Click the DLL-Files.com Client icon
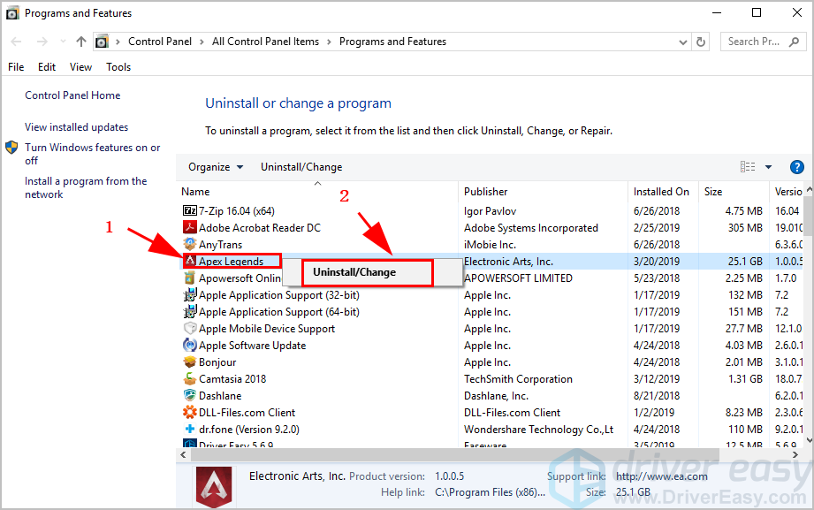The height and width of the screenshot is (510, 814). pyautogui.click(x=189, y=413)
